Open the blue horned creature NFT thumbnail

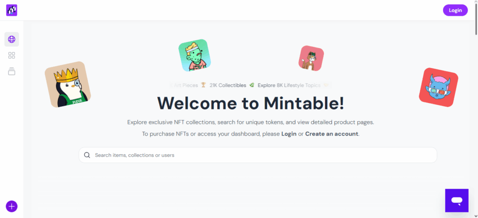pyautogui.click(x=438, y=87)
